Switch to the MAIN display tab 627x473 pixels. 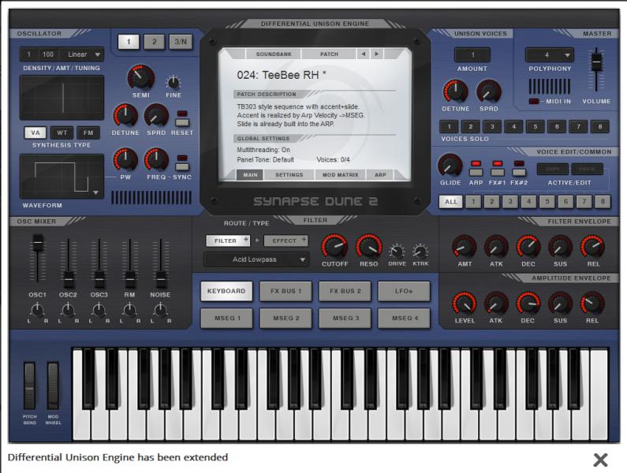[x=250, y=175]
